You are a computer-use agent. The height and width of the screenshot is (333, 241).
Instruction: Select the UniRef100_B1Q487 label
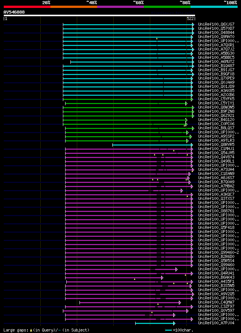coord(216,66)
